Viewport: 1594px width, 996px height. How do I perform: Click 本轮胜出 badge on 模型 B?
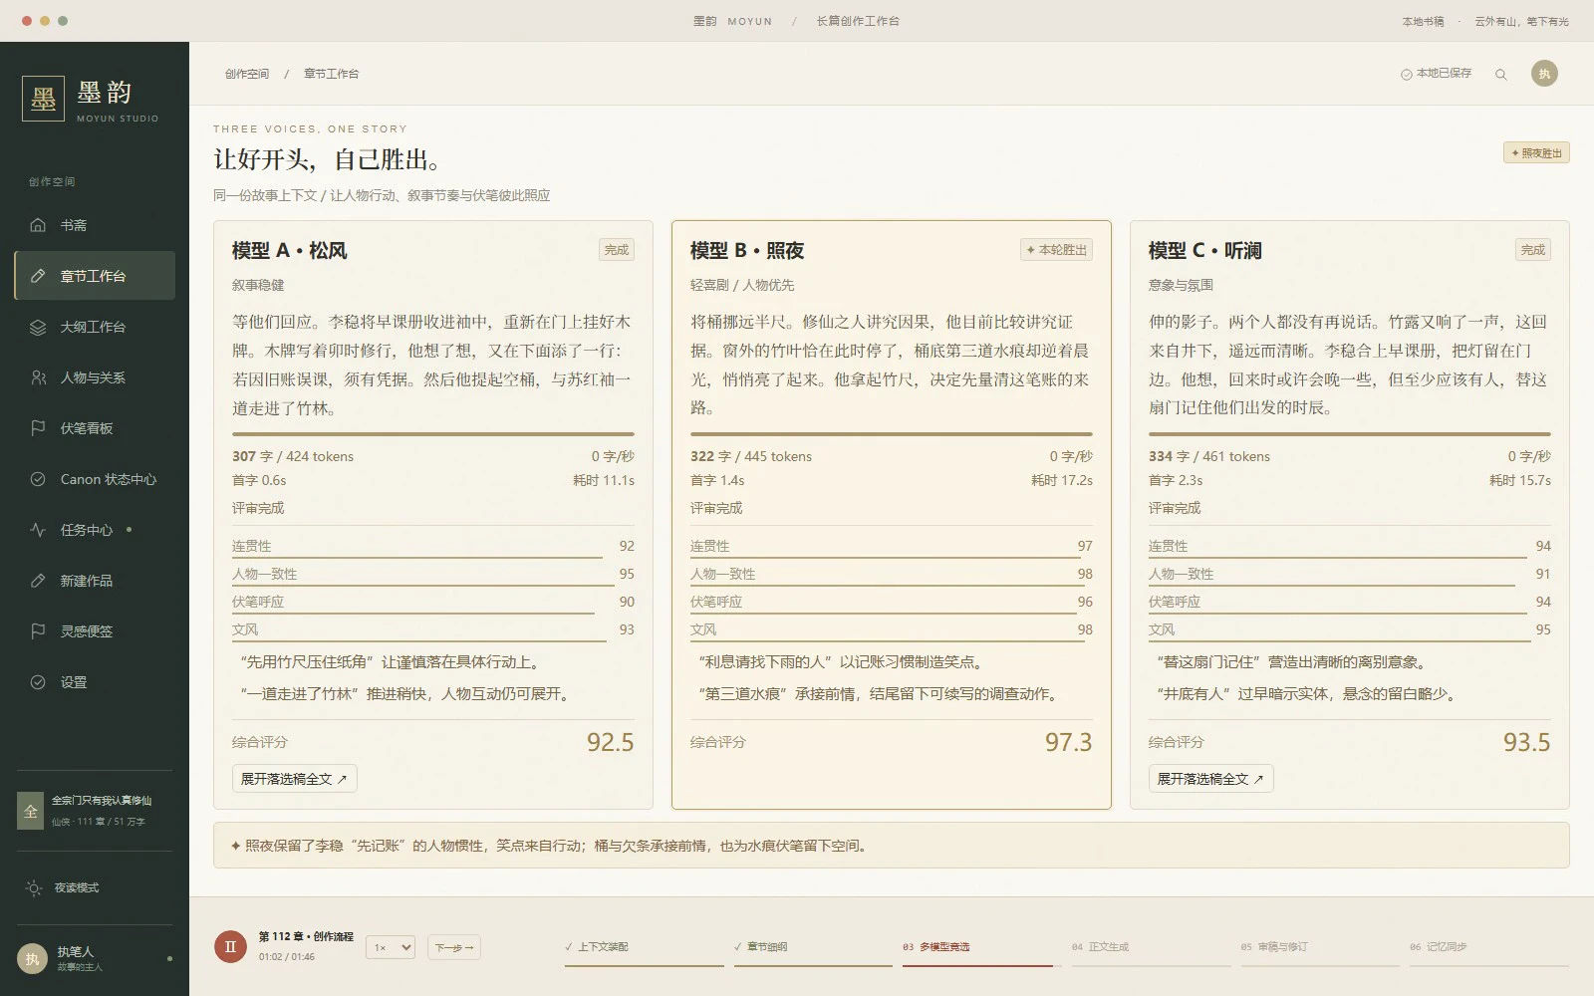[x=1056, y=250]
